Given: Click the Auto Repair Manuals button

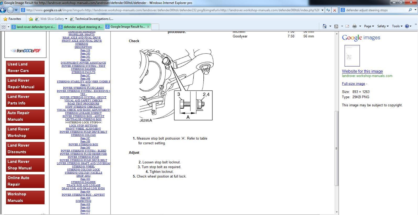Looking at the screenshot, I should tap(25, 116).
